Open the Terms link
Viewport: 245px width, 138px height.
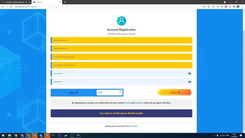(127, 103)
